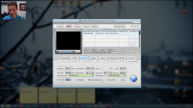Switch to the to Cell Phone tab
This screenshot has height=108, width=193.
point(122,58)
